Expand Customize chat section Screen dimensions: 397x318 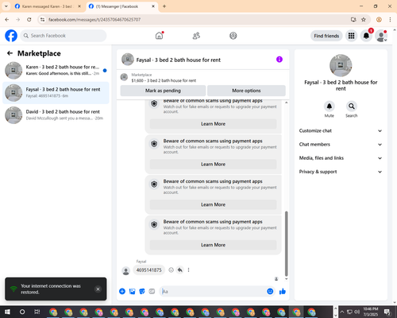[x=341, y=130]
